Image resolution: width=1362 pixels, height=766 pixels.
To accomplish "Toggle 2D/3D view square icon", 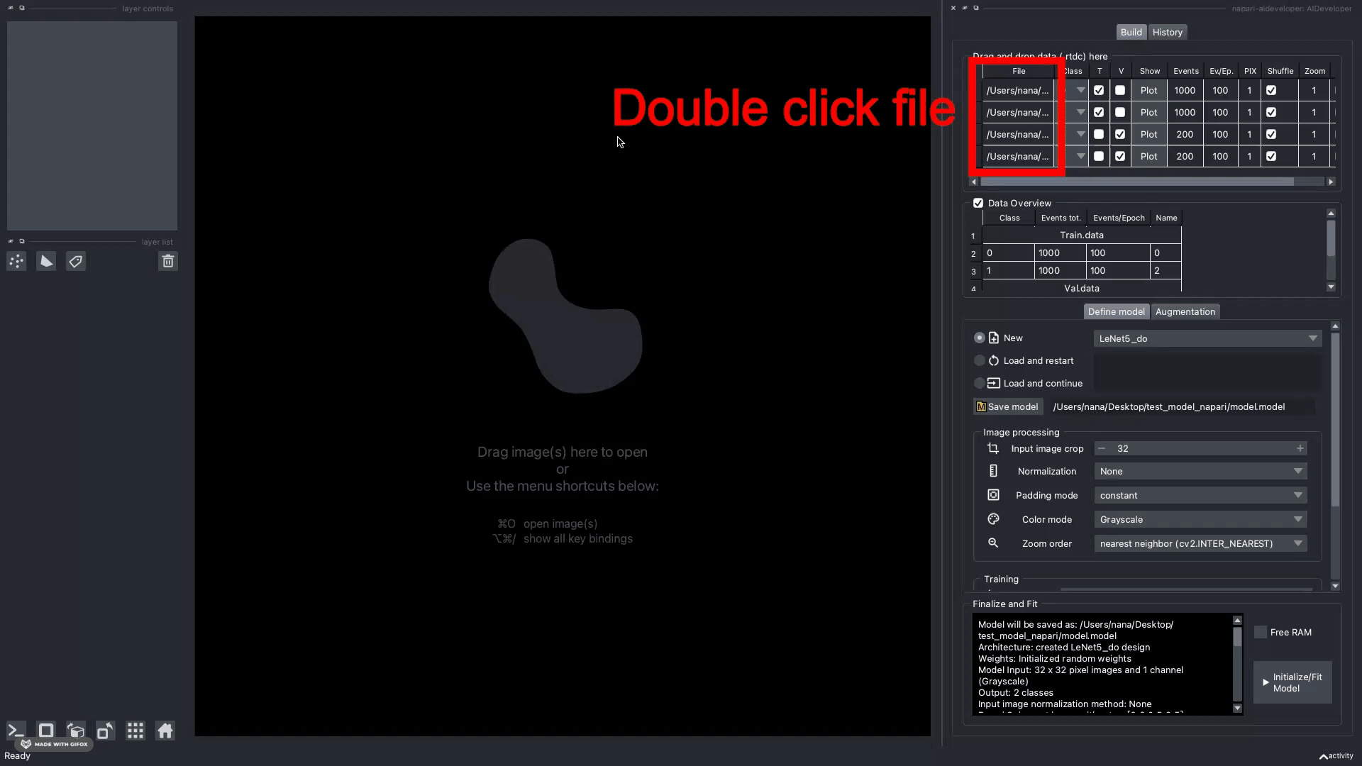I will (x=46, y=731).
